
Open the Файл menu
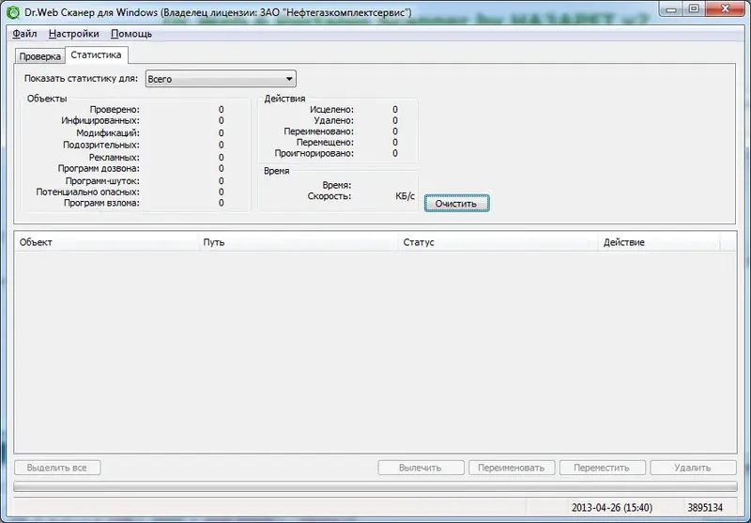click(x=24, y=34)
